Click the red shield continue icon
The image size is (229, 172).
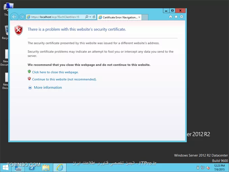pos(29,79)
